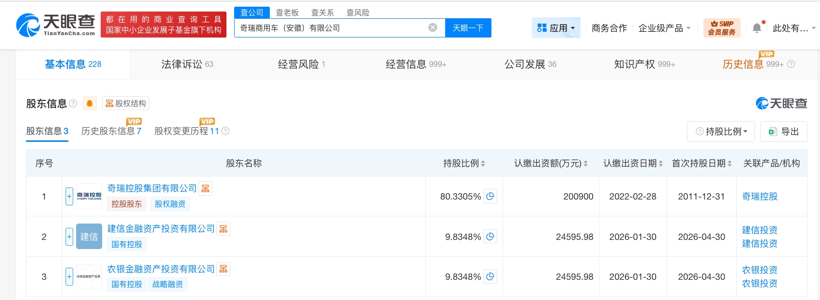Viewport: 820px width, 300px height.
Task: Open the user account dropdown 此处有…
Action: point(794,28)
